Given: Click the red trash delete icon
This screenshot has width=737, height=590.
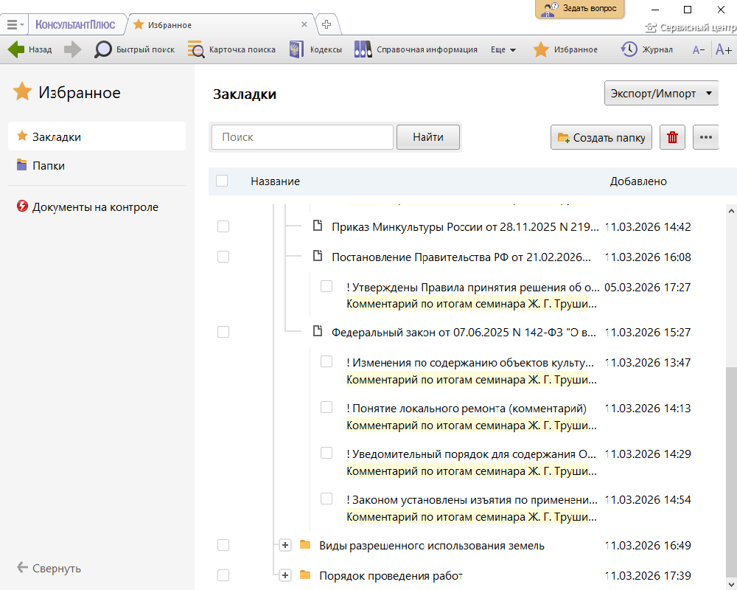Looking at the screenshot, I should coord(672,138).
